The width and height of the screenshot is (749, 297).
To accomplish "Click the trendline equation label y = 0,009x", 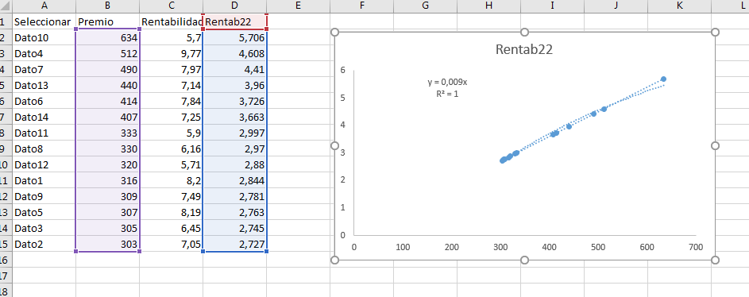I will pos(447,82).
